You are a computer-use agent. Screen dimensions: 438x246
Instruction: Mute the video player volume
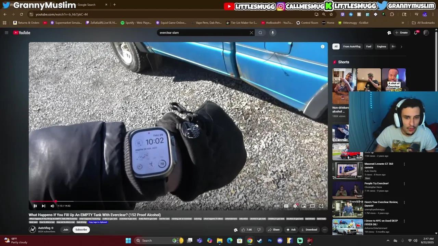click(52, 206)
